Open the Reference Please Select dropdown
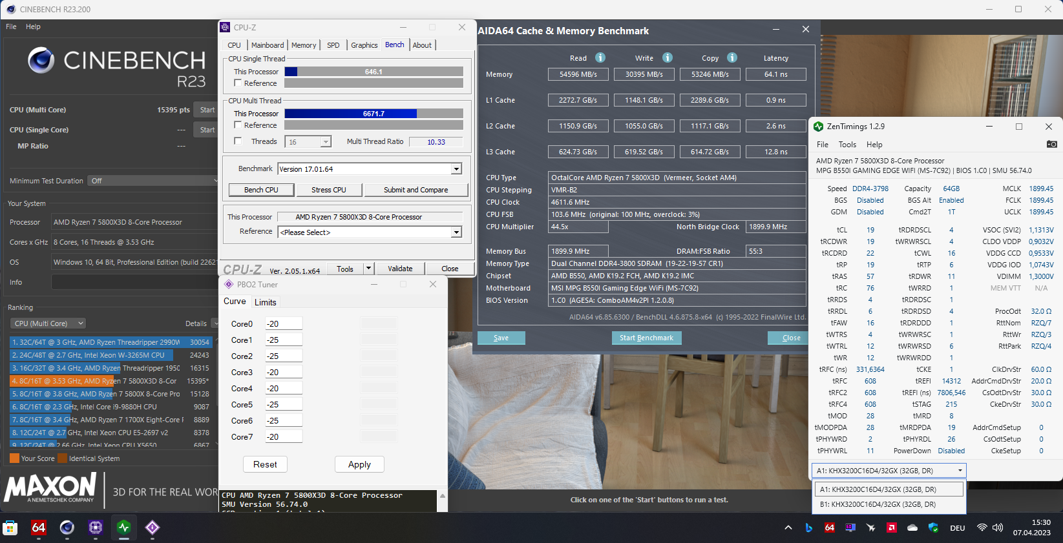The width and height of the screenshot is (1063, 543). pos(456,232)
